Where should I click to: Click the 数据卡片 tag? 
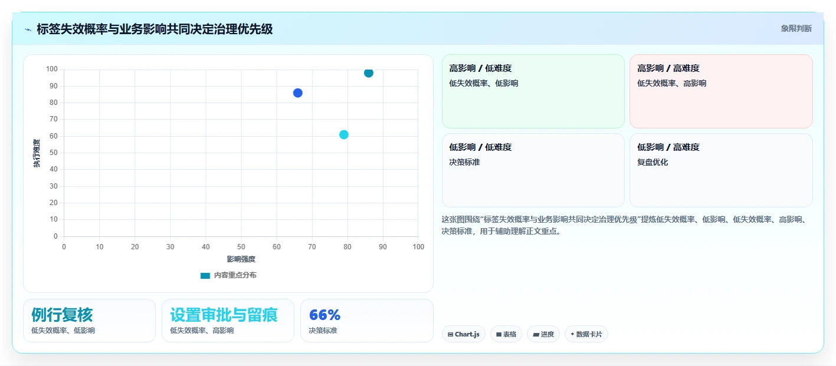[x=586, y=334]
